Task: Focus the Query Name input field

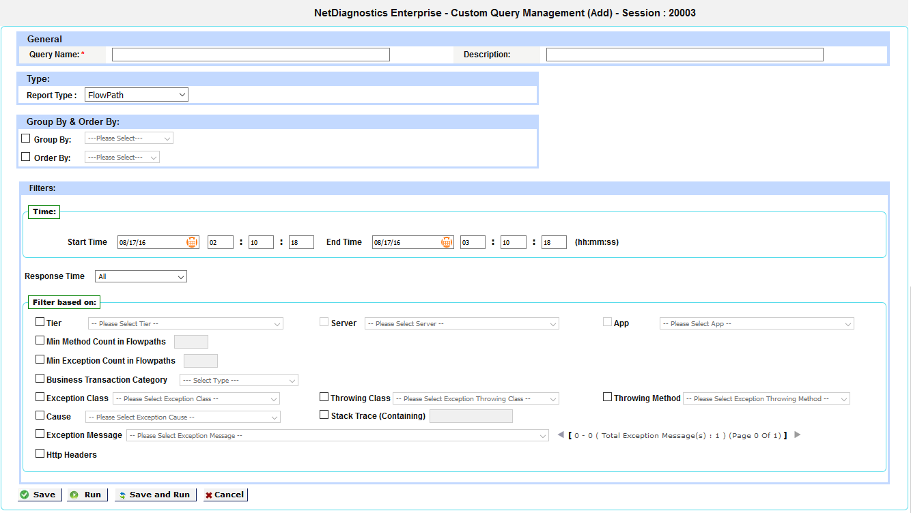Action: (x=251, y=55)
